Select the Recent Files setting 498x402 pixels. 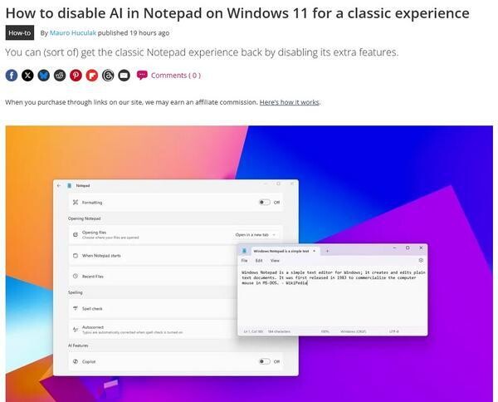coord(153,276)
